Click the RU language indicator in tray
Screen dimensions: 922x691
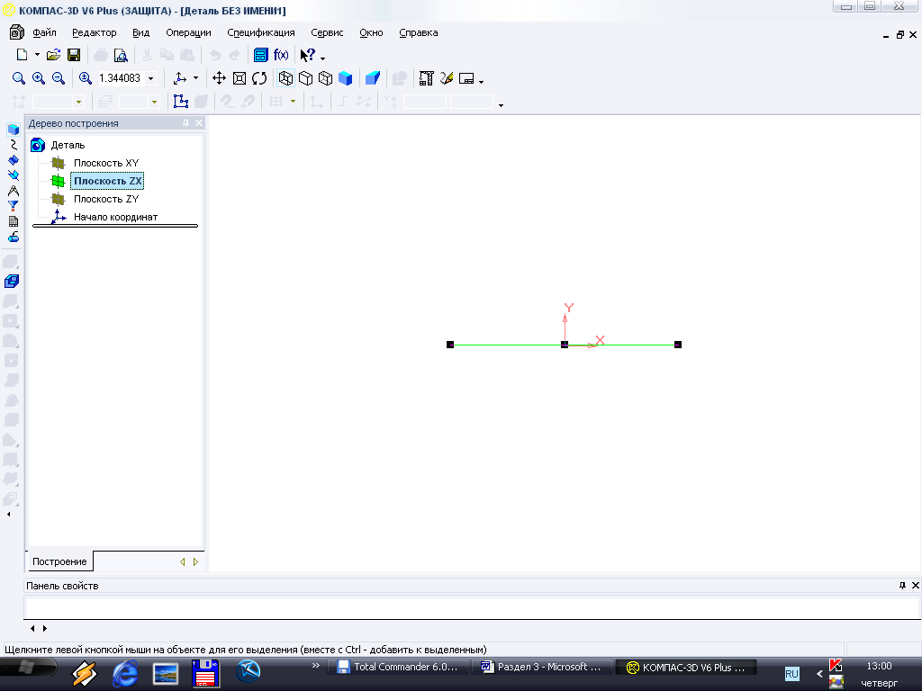[792, 673]
